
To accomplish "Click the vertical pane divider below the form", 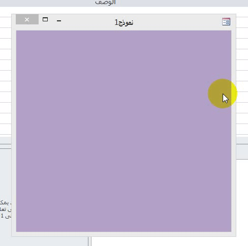I will [89, 241].
